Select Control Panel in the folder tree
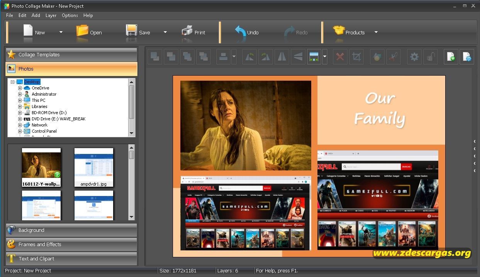The width and height of the screenshot is (480, 277). [44, 131]
